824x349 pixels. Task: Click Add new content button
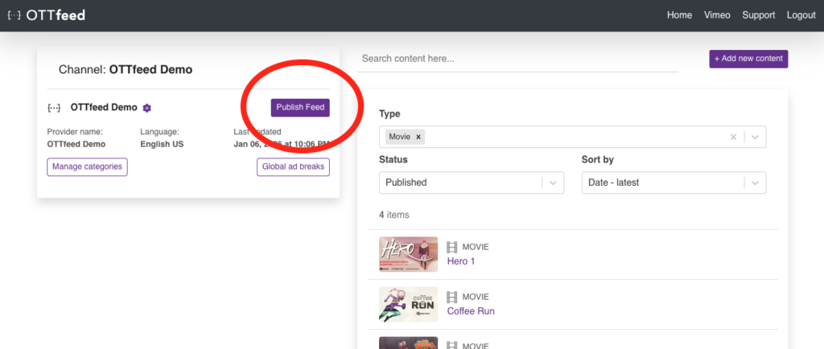tap(748, 59)
